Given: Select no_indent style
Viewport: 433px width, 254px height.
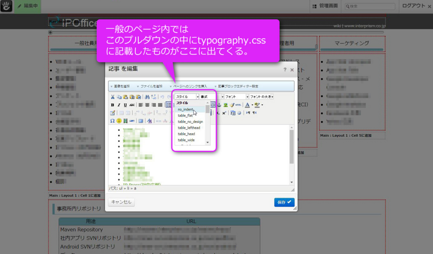Looking at the screenshot, I should [x=190, y=109].
